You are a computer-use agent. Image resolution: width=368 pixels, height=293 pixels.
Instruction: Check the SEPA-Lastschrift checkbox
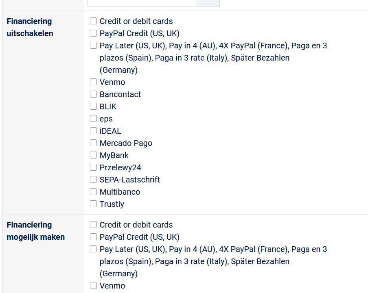94,180
